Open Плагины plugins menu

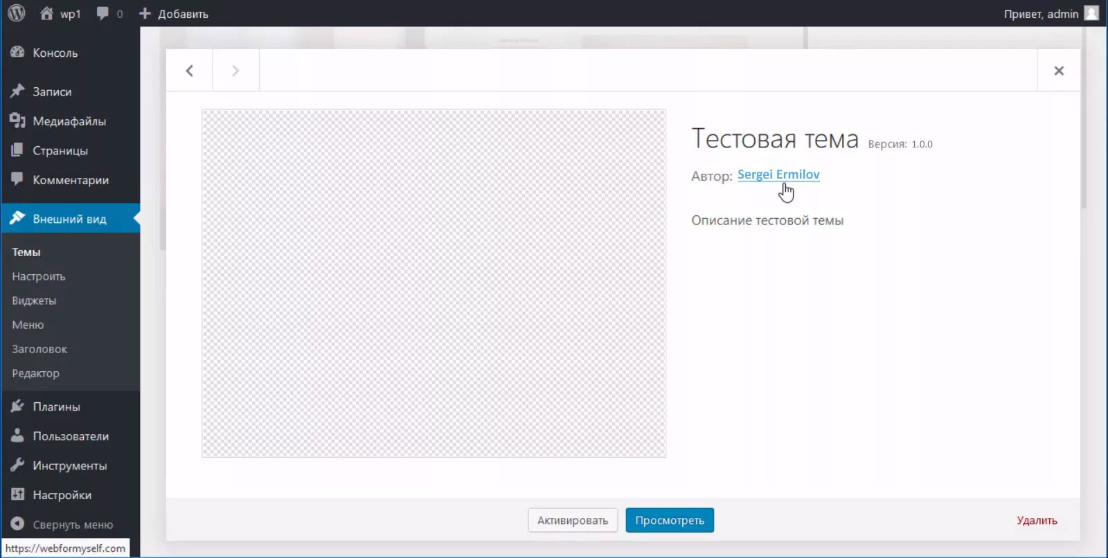click(x=56, y=406)
